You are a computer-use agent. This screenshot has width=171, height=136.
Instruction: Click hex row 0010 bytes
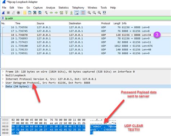click(48, 123)
